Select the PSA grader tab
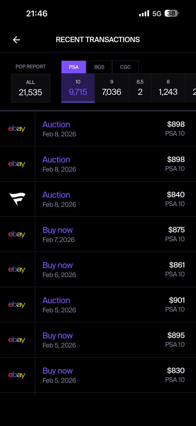Image resolution: width=196 pixels, height=426 pixels. point(74,67)
